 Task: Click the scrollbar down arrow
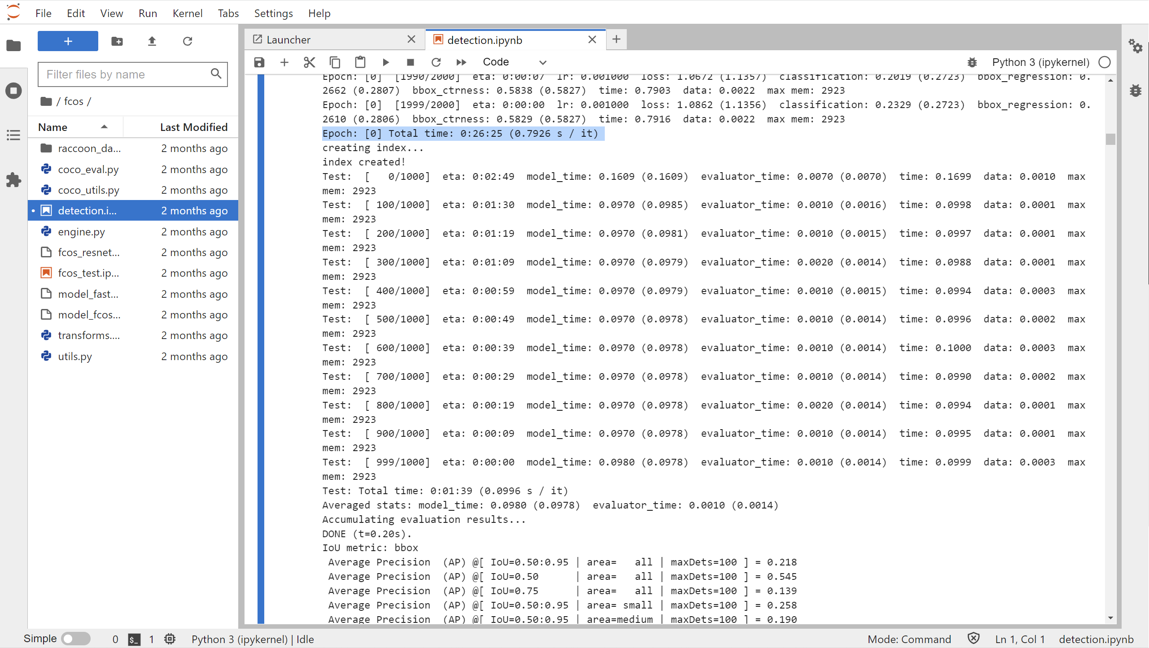pos(1110,618)
